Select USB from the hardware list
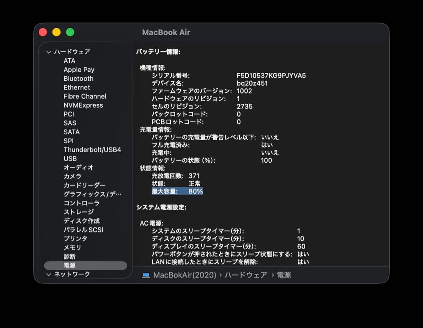Screen dimensions: 423x328 (x=71, y=159)
